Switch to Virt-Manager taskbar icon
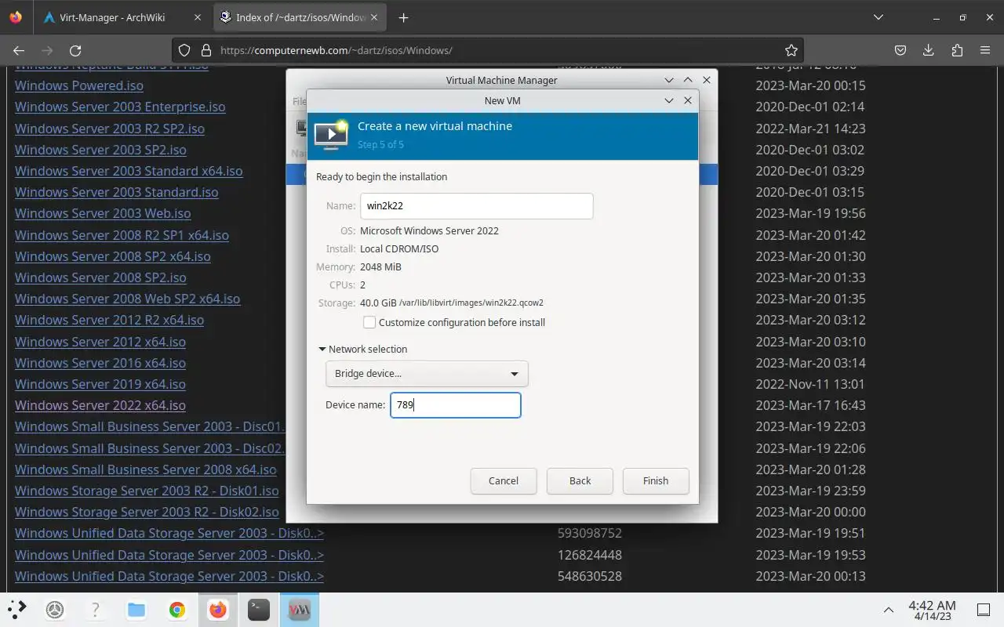The height and width of the screenshot is (627, 1004). pyautogui.click(x=299, y=609)
